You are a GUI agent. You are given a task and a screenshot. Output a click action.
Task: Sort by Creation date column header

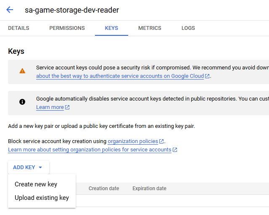(104, 188)
